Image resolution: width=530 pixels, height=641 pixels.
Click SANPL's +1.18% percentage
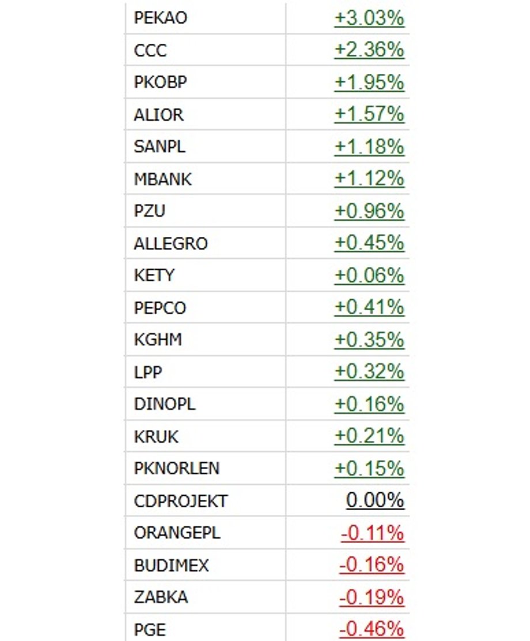pos(369,146)
